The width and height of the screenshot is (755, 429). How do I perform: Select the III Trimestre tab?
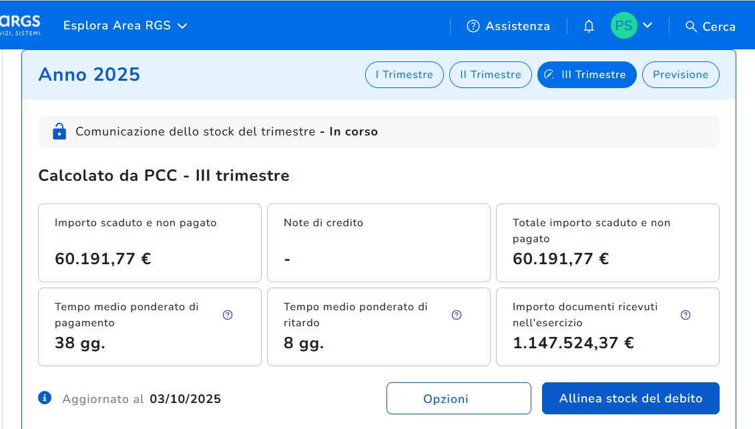(x=586, y=75)
